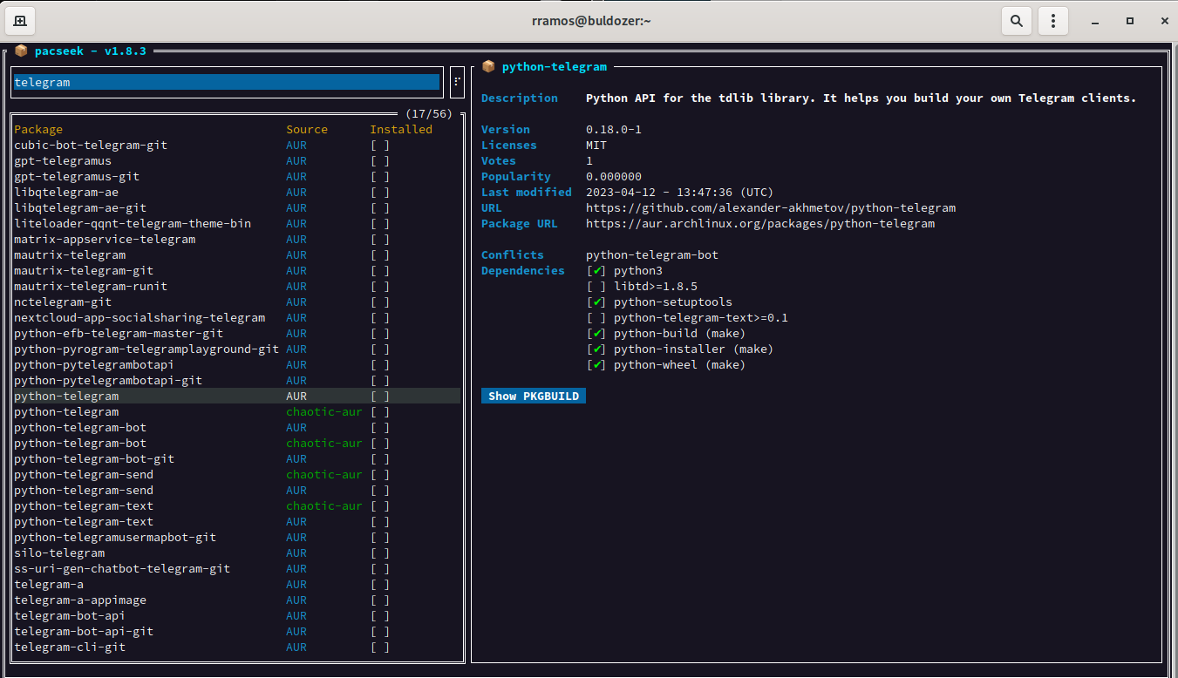Select python-telegram-bot from chaotic-aur
Screen dimensions: 1178x678
coord(237,443)
